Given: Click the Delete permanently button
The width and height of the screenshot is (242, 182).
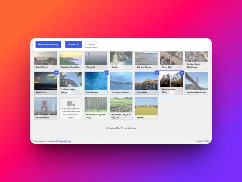Looking at the screenshot, I should (48, 45).
